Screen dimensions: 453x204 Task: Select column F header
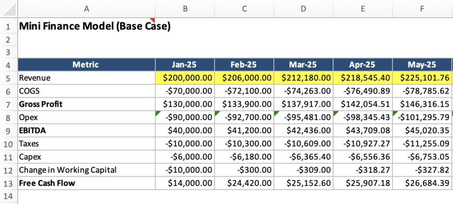pyautogui.click(x=422, y=8)
